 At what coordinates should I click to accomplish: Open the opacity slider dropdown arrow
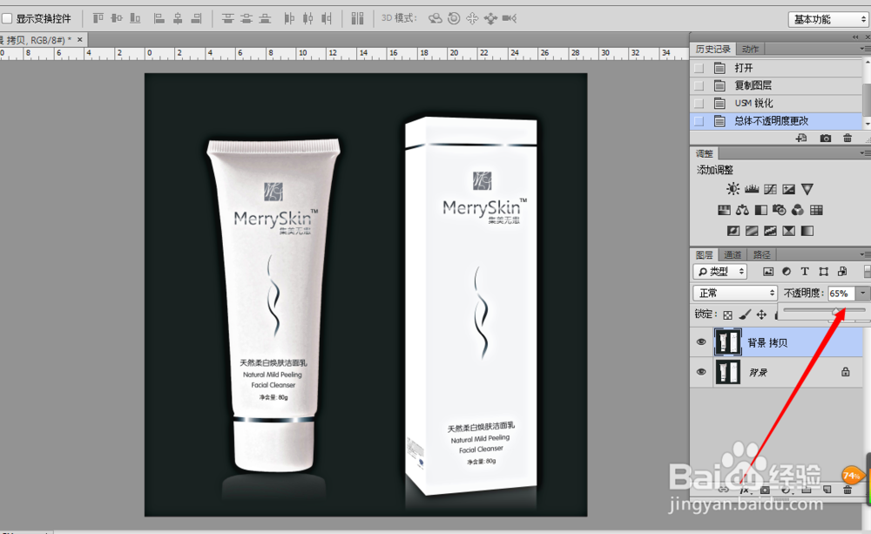click(862, 293)
